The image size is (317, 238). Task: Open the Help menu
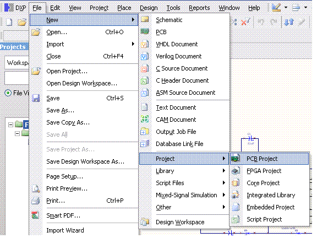[x=254, y=8]
